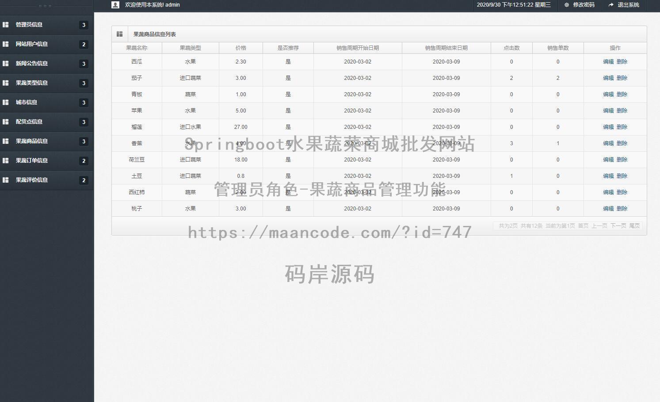This screenshot has height=402, width=660.
Task: Click list panel icon beside 果蔬商品信息列表
Action: (119, 34)
